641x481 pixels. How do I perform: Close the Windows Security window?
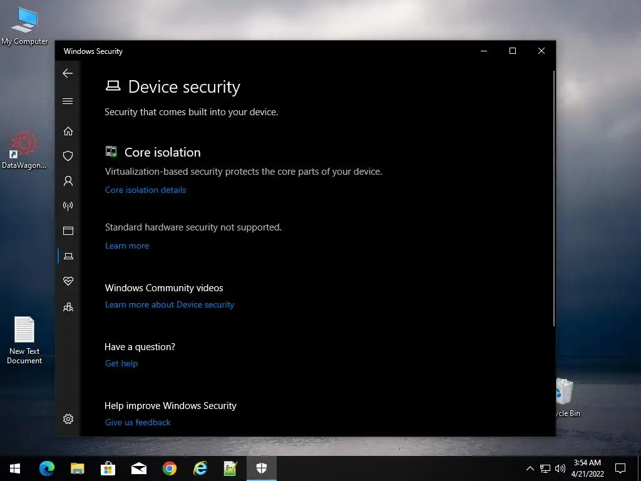click(x=541, y=51)
